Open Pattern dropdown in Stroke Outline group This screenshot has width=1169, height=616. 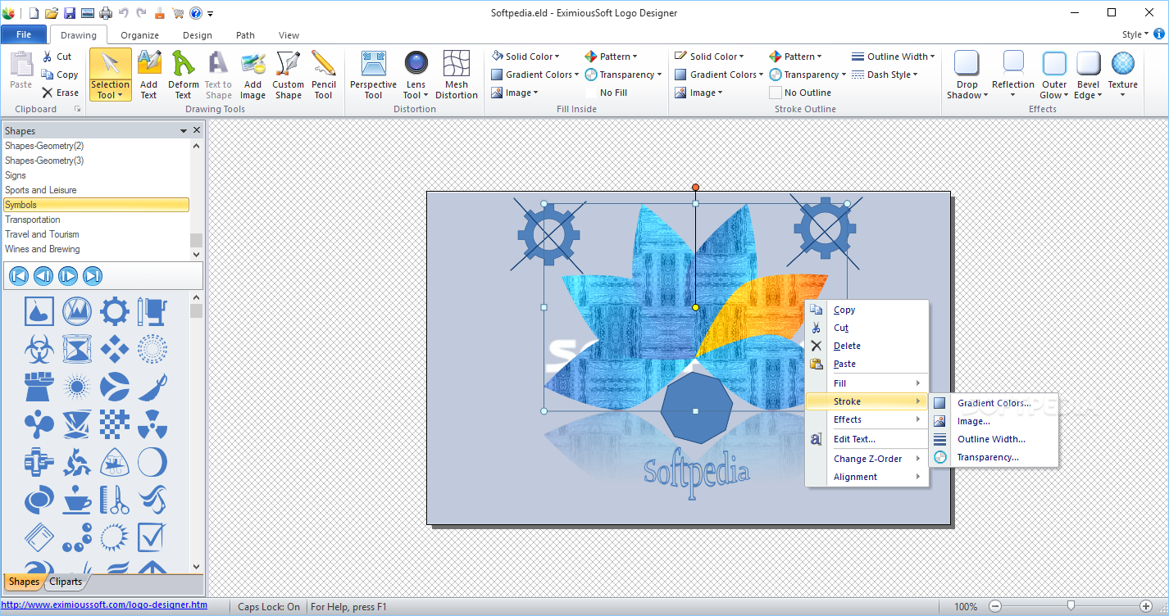tap(795, 57)
